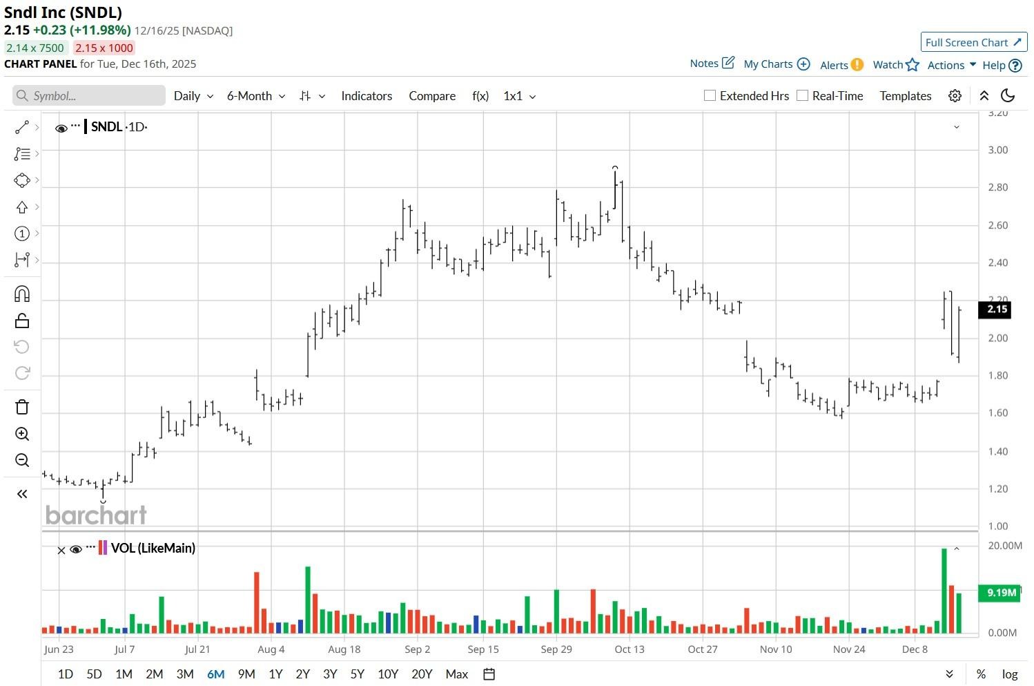Toggle log scale button
Viewport: 1034px width, 686px height.
pyautogui.click(x=1010, y=674)
